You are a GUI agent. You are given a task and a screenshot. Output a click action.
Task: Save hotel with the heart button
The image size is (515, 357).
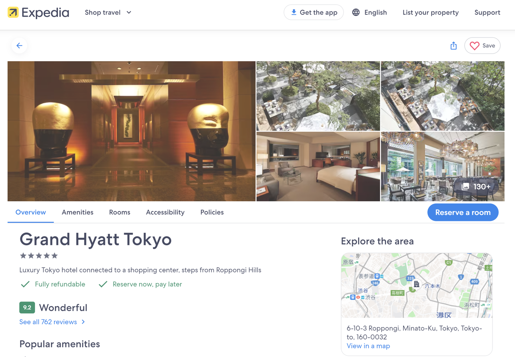tap(482, 45)
